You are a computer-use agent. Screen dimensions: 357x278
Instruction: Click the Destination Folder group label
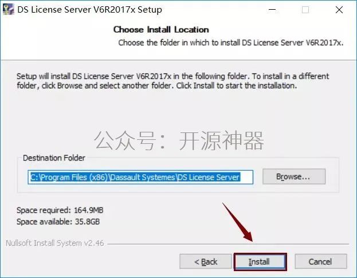[54, 158]
